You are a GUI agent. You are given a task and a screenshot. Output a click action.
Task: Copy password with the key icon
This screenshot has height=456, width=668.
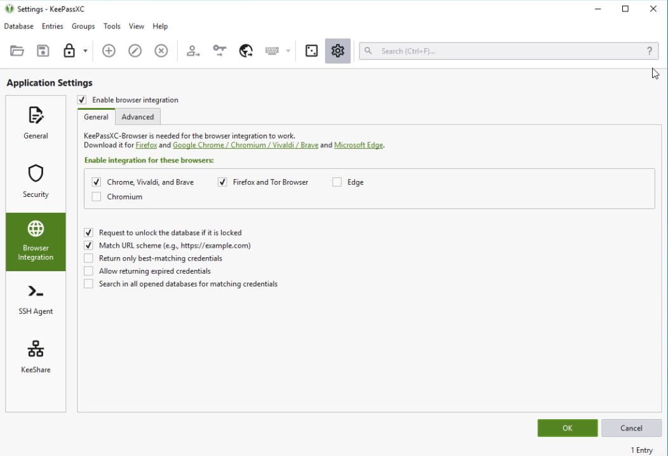click(x=220, y=51)
